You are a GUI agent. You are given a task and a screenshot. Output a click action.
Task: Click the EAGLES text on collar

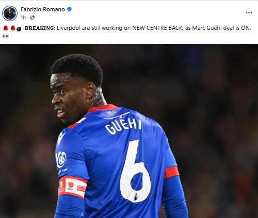pyautogui.click(x=111, y=112)
